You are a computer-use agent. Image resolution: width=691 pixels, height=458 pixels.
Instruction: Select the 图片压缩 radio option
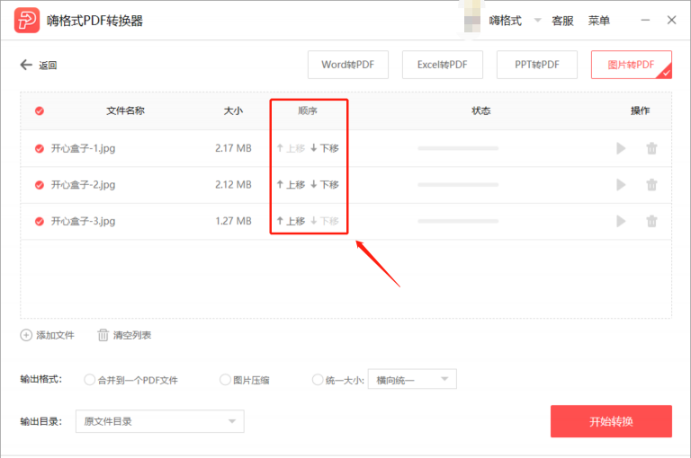(225, 380)
